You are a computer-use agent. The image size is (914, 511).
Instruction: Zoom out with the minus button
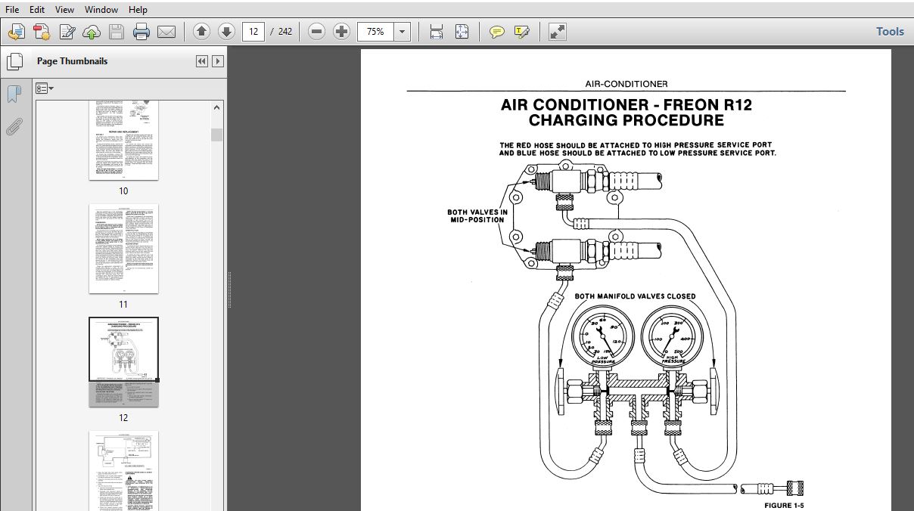point(317,32)
